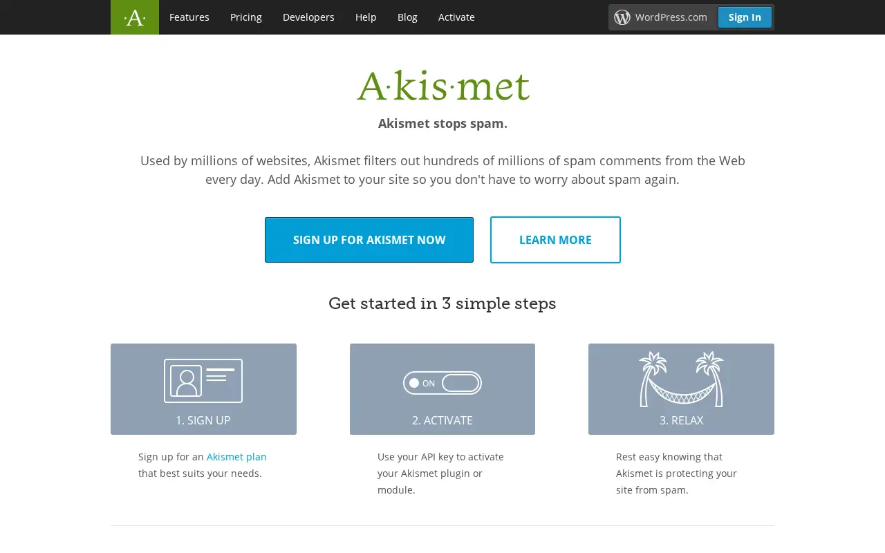Follow the Akismet plan link
Screen dimensions: 885x553
(x=236, y=457)
